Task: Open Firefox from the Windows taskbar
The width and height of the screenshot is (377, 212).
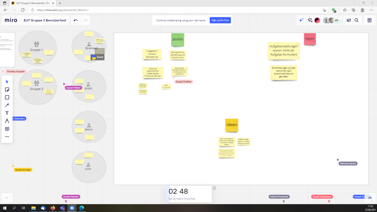Action: 53,208
